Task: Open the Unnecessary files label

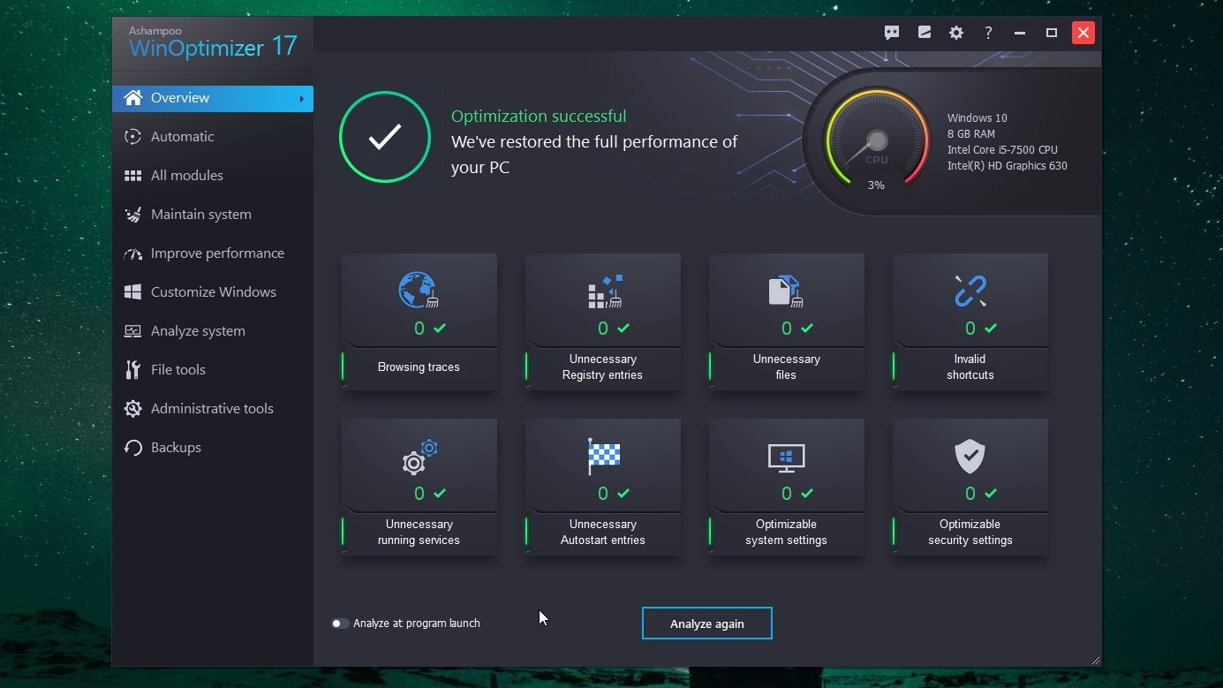Action: pos(786,367)
